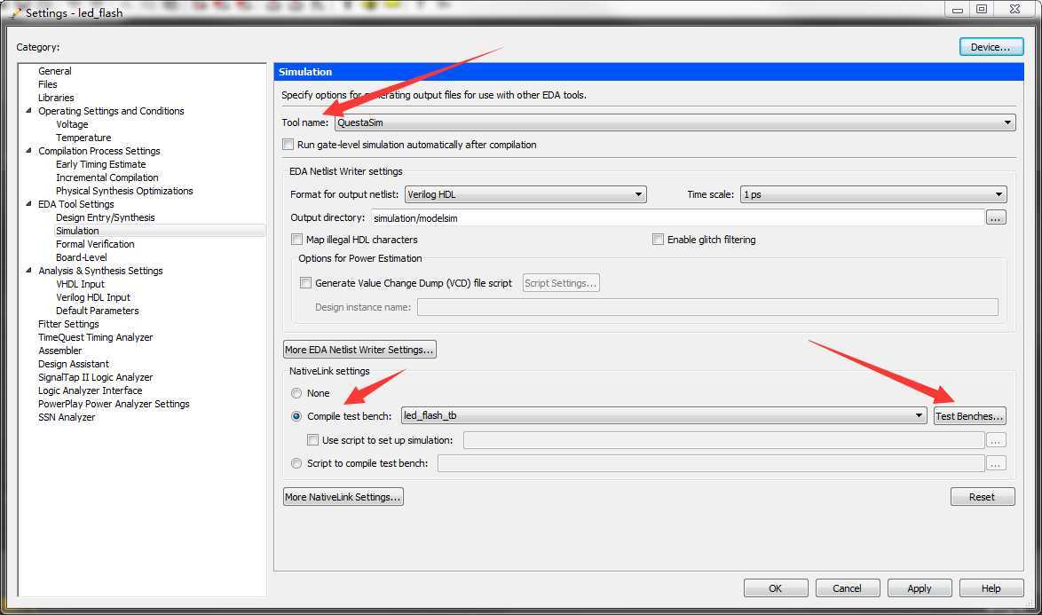Select Formal Verification item

pyautogui.click(x=95, y=244)
